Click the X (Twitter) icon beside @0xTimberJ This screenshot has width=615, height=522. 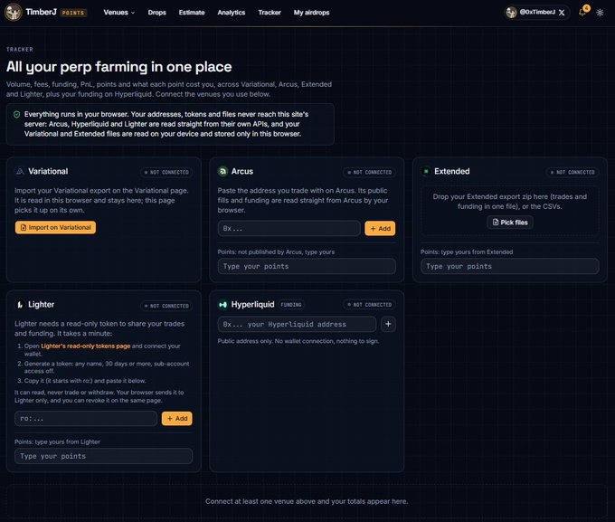562,13
